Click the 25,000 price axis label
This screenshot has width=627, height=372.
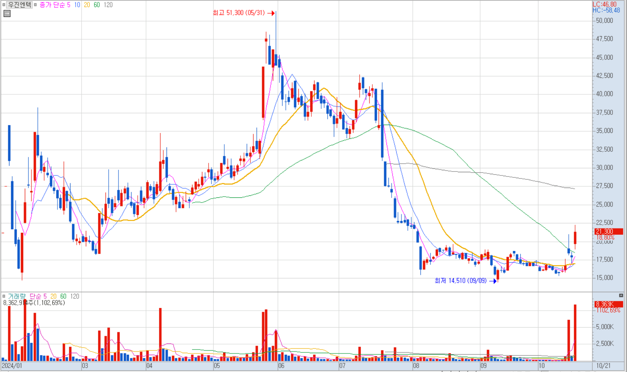pyautogui.click(x=605, y=204)
